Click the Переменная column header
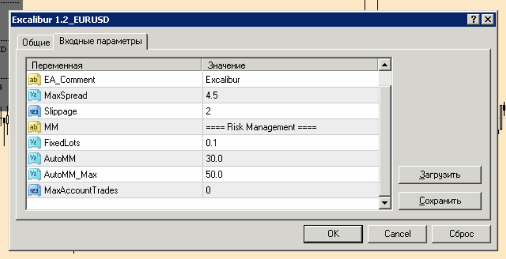The height and width of the screenshot is (259, 506). click(x=114, y=66)
